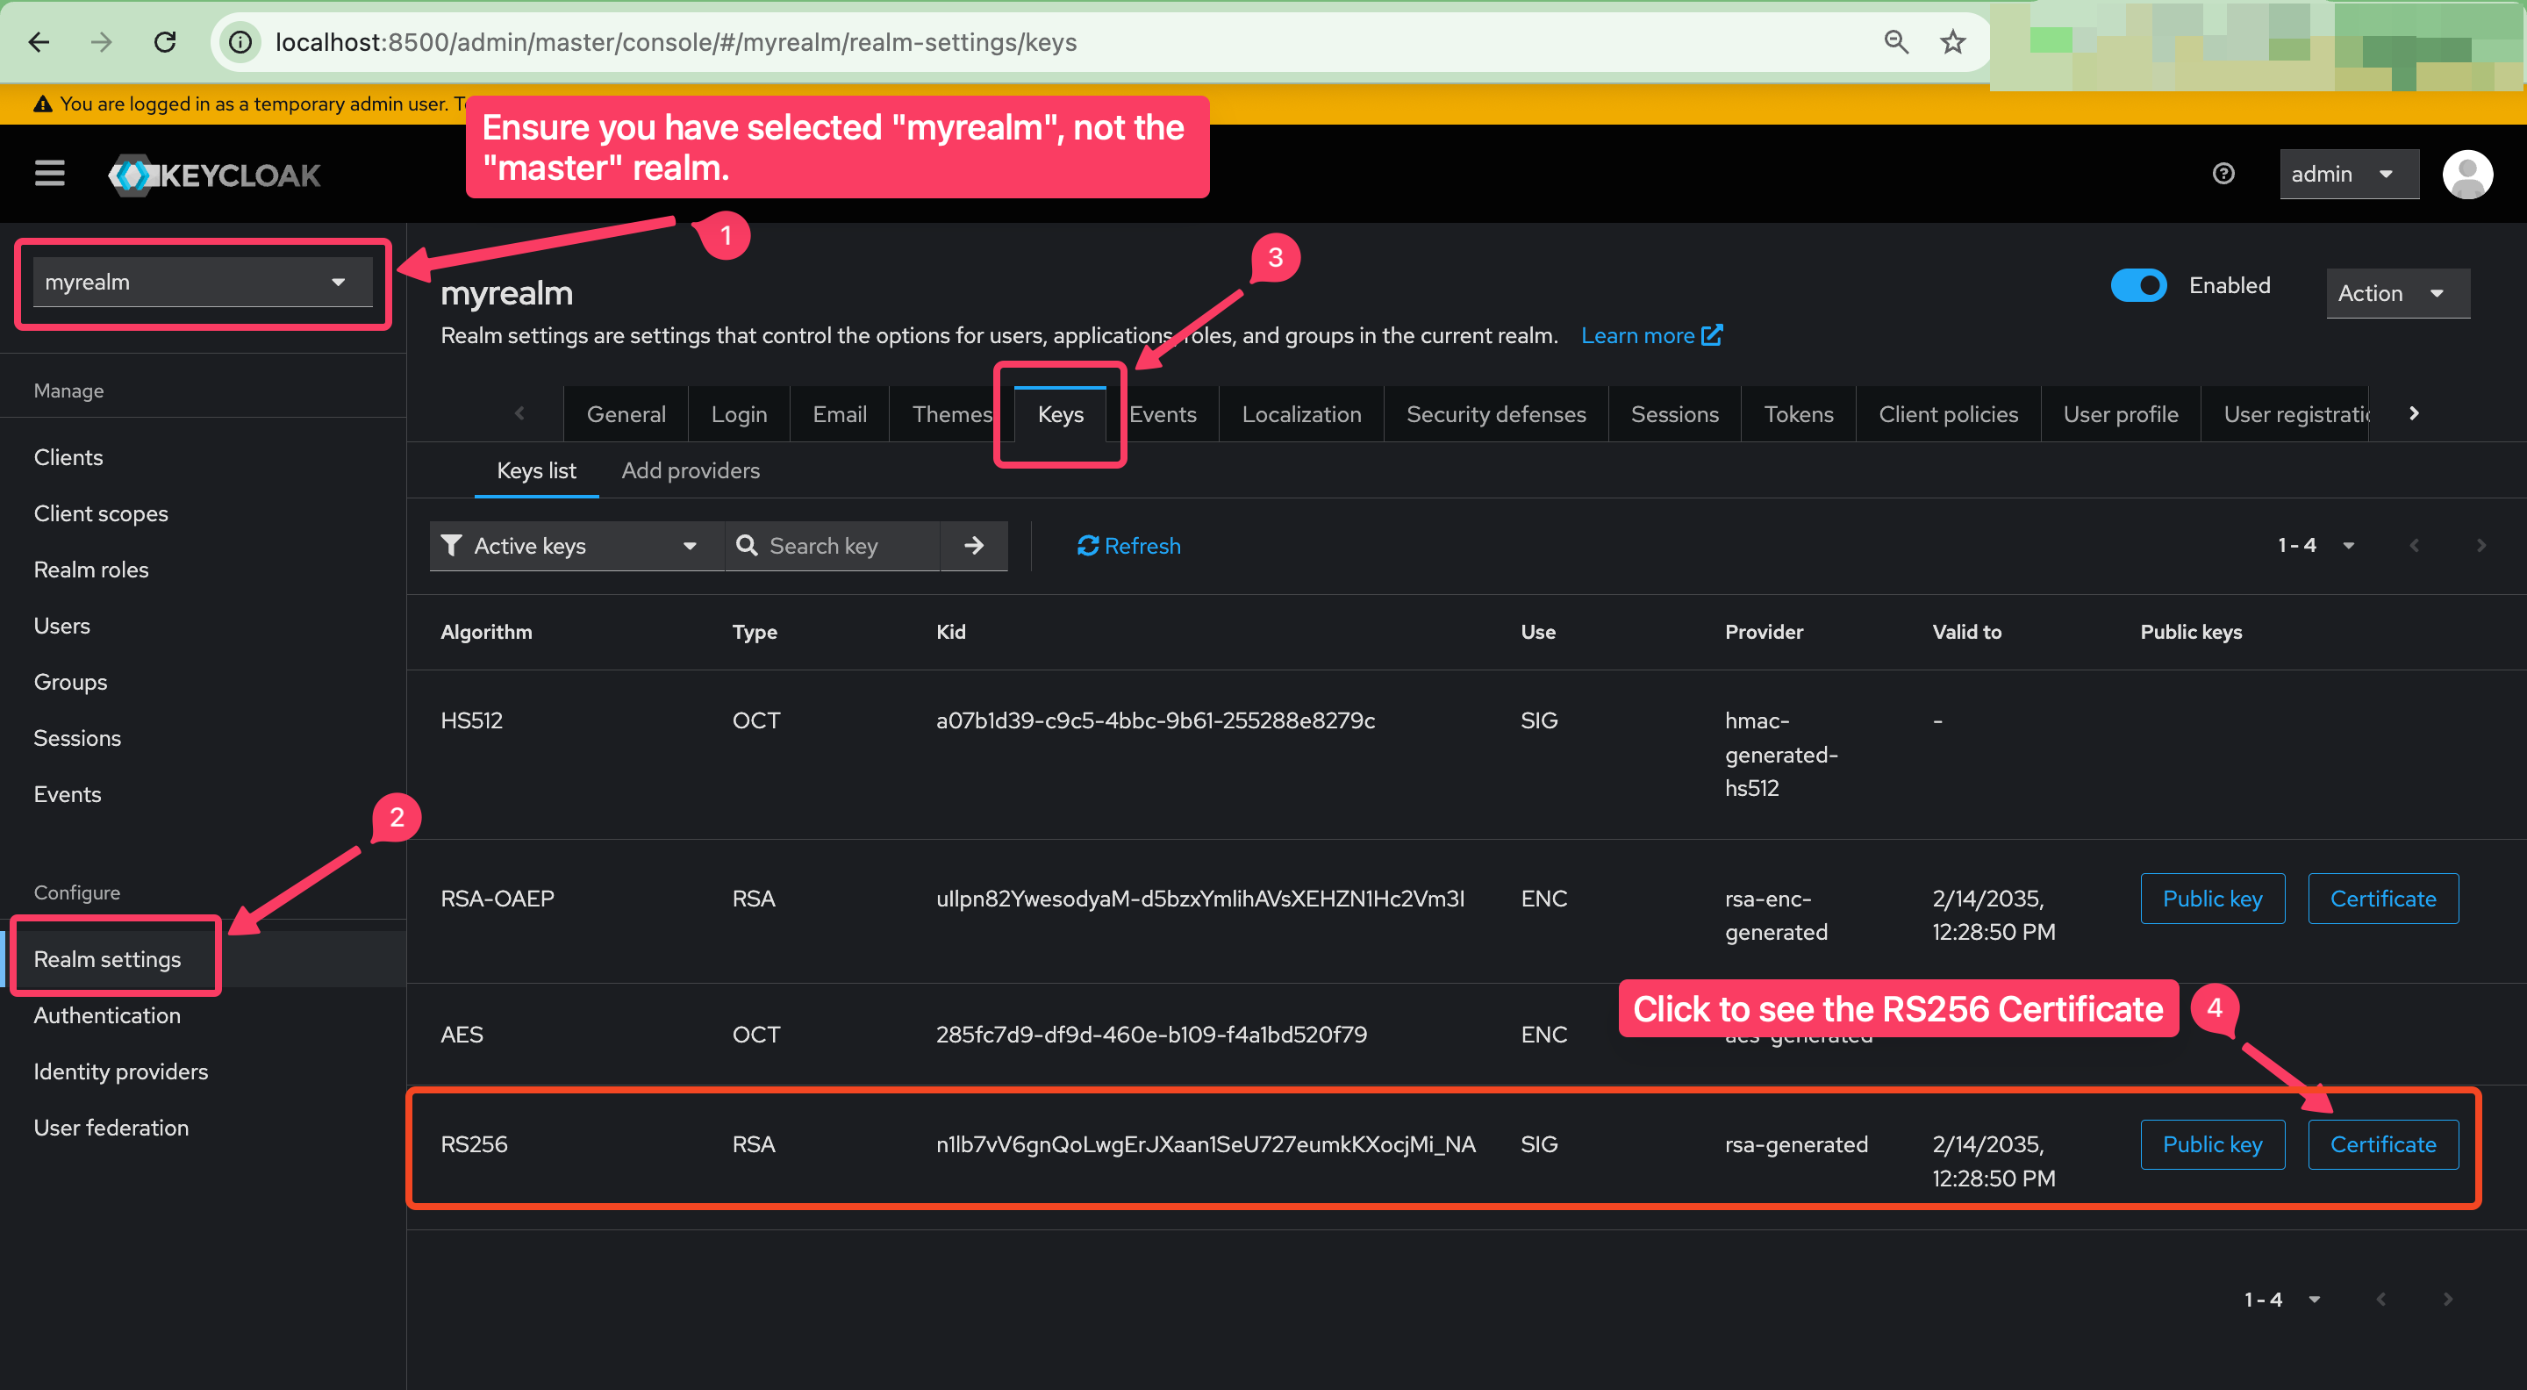Switch to the Login tab

(x=739, y=414)
